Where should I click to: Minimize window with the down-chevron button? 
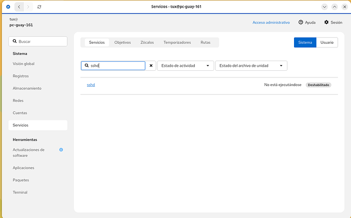pyautogui.click(x=325, y=7)
